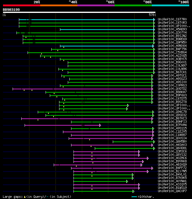This screenshot has width=192, height=199.
Task: Click the yellow gap marker under UniRef100_Q00SI4
Action: [89, 140]
